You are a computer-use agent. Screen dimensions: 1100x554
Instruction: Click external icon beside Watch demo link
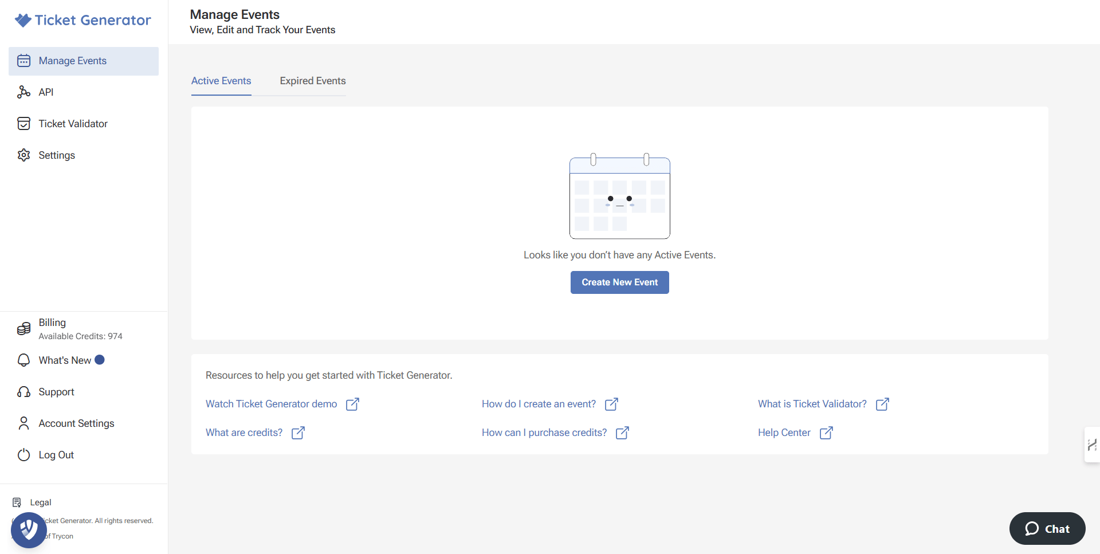point(353,404)
